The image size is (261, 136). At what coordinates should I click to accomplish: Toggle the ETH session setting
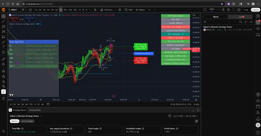[x=190, y=105]
